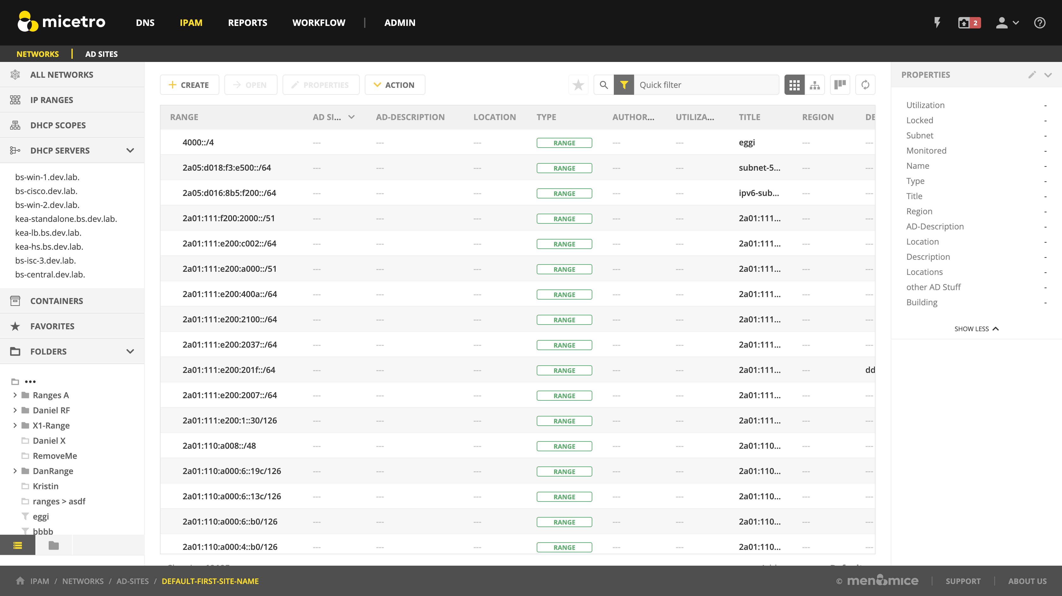The width and height of the screenshot is (1062, 596).
Task: Open the column configuration icon
Action: [840, 85]
